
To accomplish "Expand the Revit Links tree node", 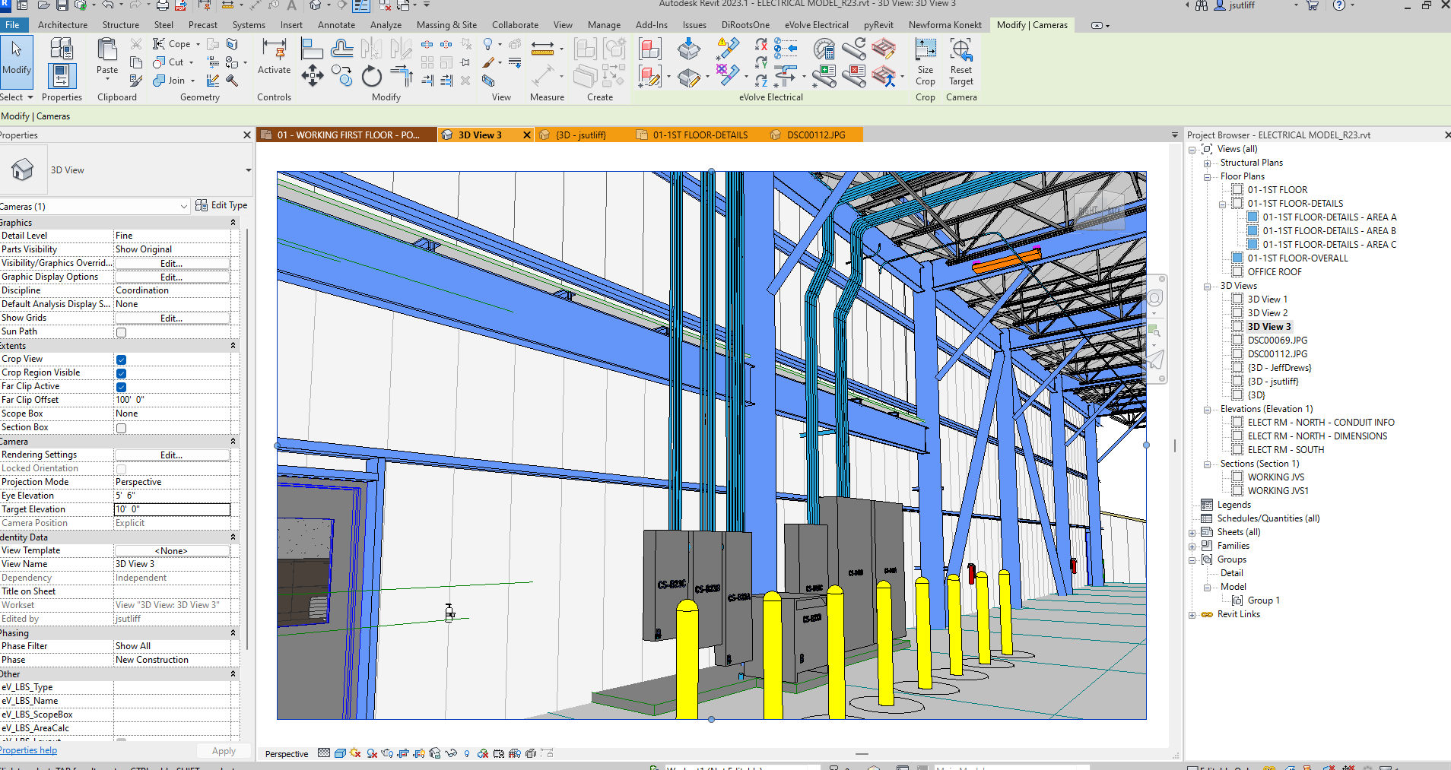I will pyautogui.click(x=1192, y=615).
